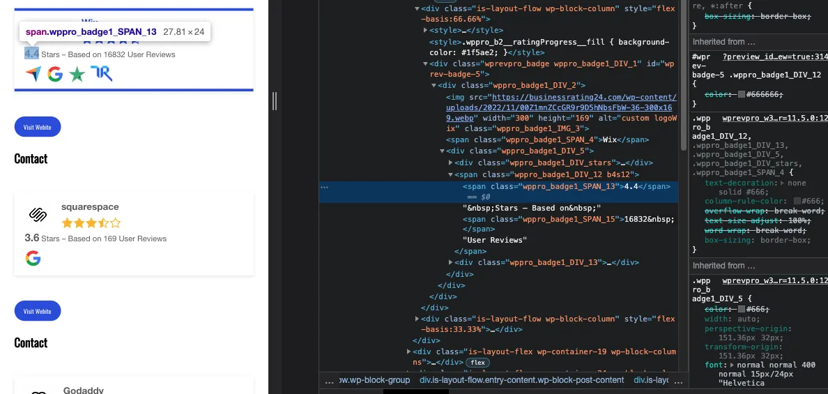Click the Visit Website button below the squarespace card
Image resolution: width=828 pixels, height=394 pixels.
pyautogui.click(x=38, y=311)
